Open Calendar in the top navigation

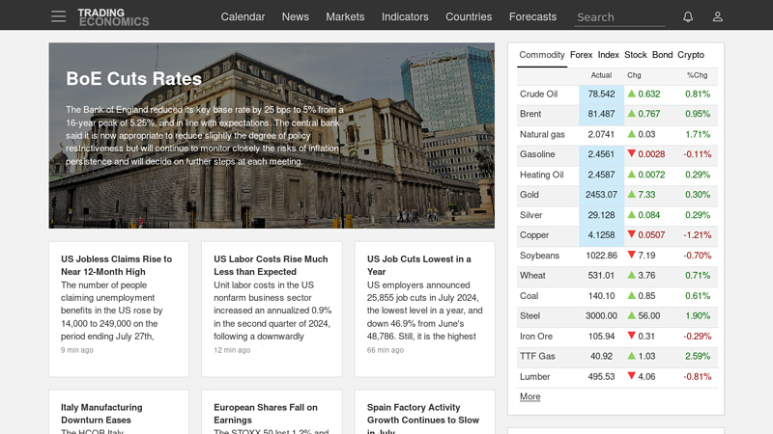[243, 16]
